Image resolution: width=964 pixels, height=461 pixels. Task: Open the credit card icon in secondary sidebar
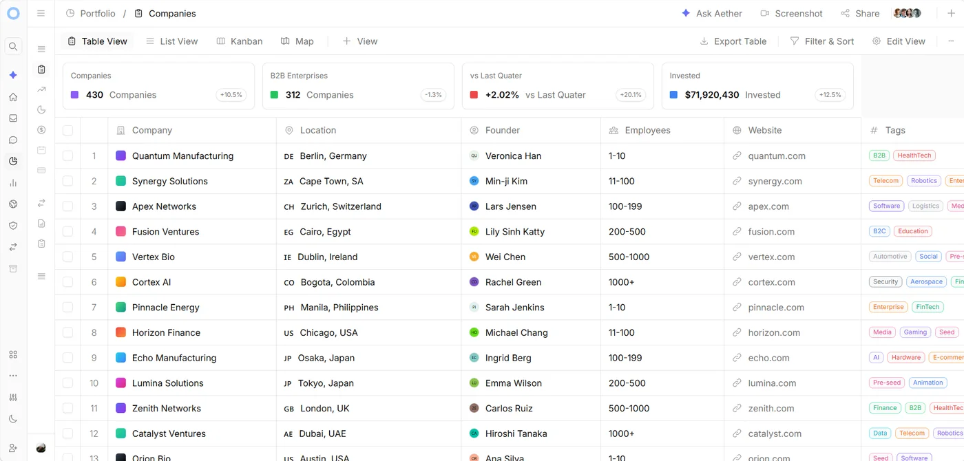pyautogui.click(x=41, y=170)
